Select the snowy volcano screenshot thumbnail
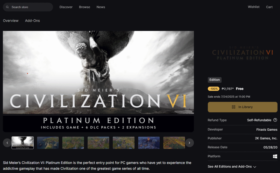Screen dimensions: 280x173 (x=149, y=143)
